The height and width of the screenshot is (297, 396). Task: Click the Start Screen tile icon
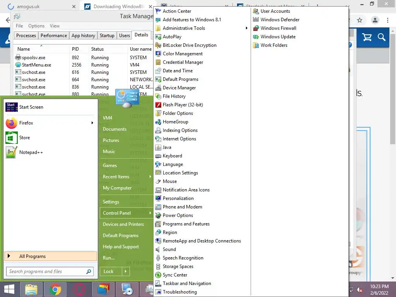pos(11,107)
